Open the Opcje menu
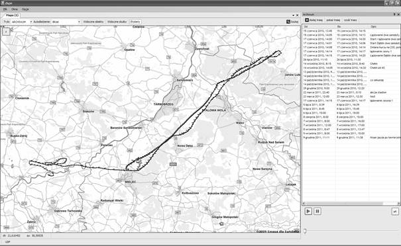 25,9
